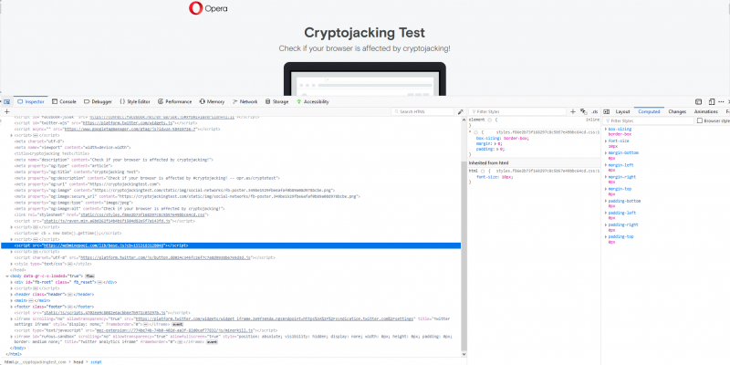
Task: Click the flex badge on the body element
Action: 90,276
